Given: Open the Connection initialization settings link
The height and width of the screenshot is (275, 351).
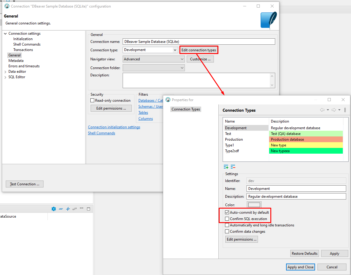Looking at the screenshot, I should click(114, 127).
